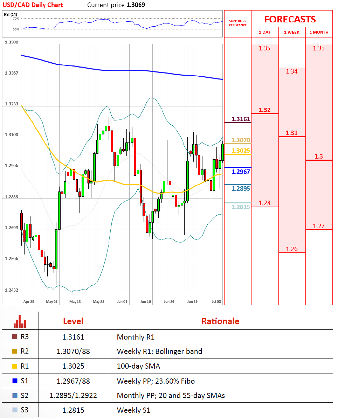The image size is (338, 418).
Task: Click the FORECASTS heading
Action: (290, 19)
